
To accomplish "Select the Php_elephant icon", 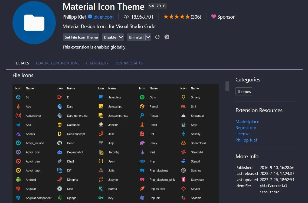I will tap(142, 170).
